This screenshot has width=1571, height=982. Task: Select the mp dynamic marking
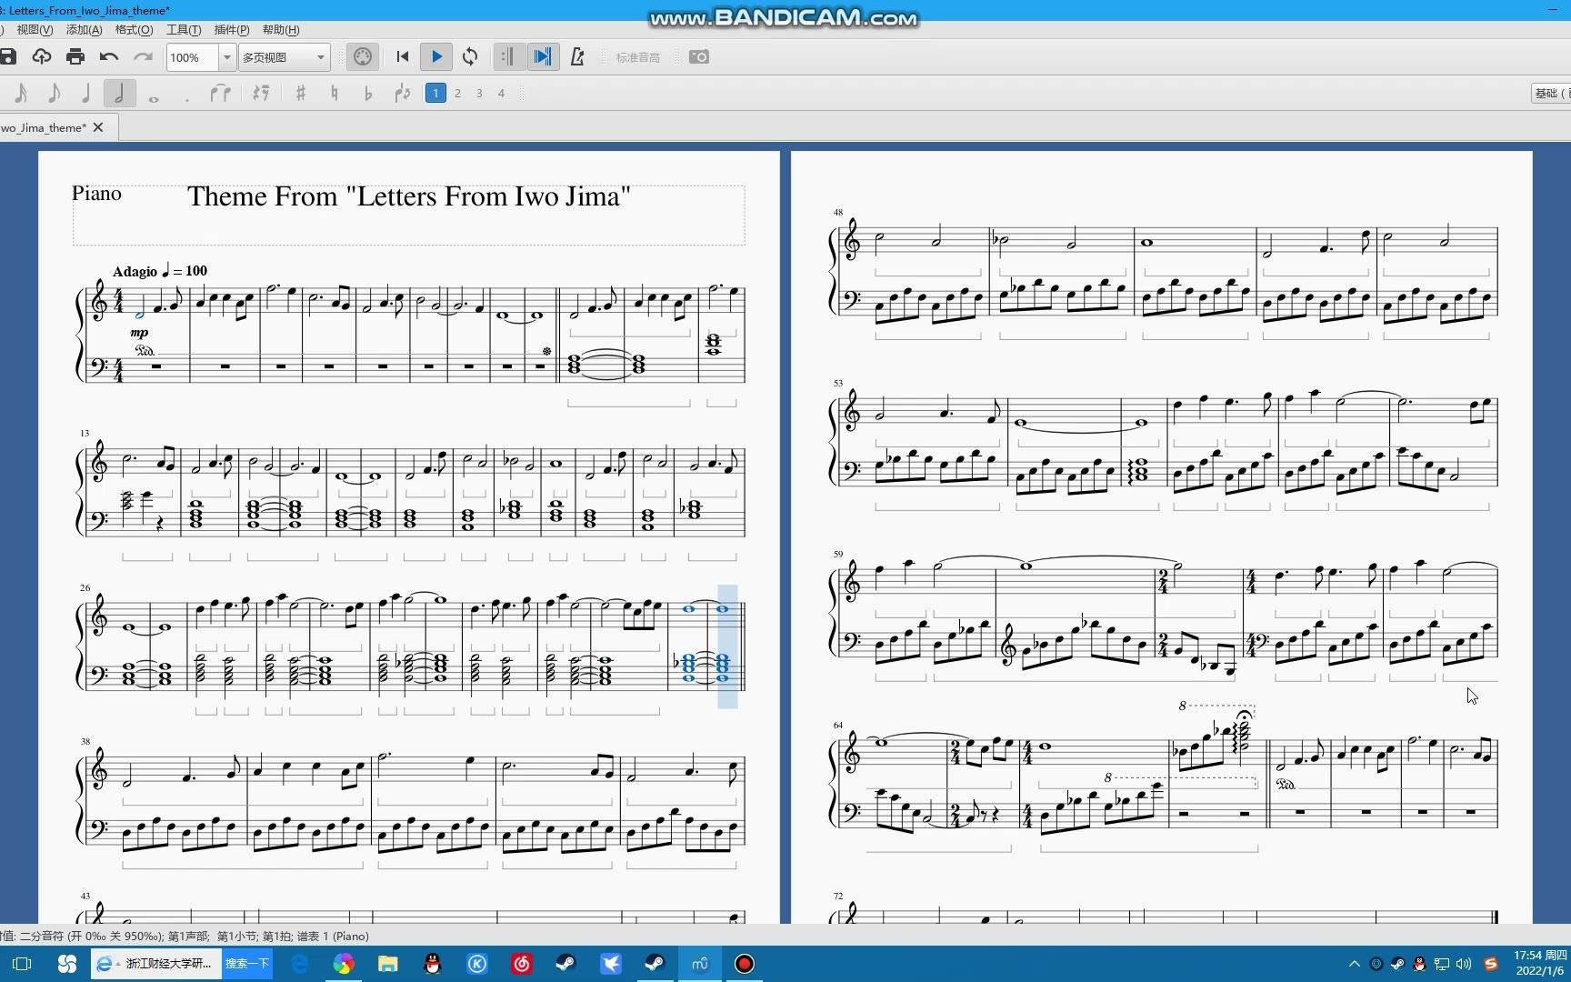139,333
